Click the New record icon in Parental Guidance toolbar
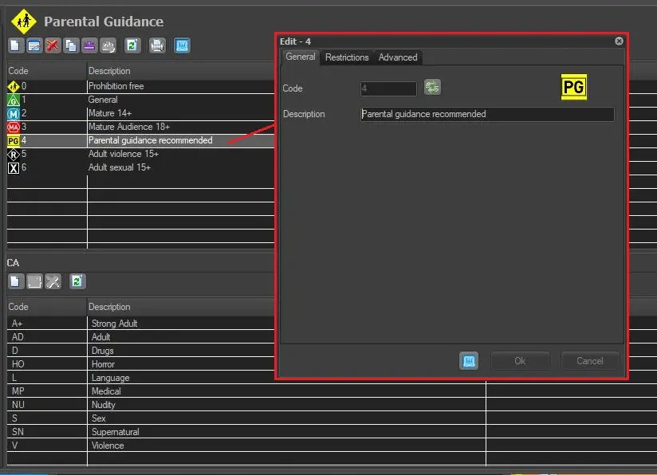The height and width of the screenshot is (475, 657). [16, 45]
